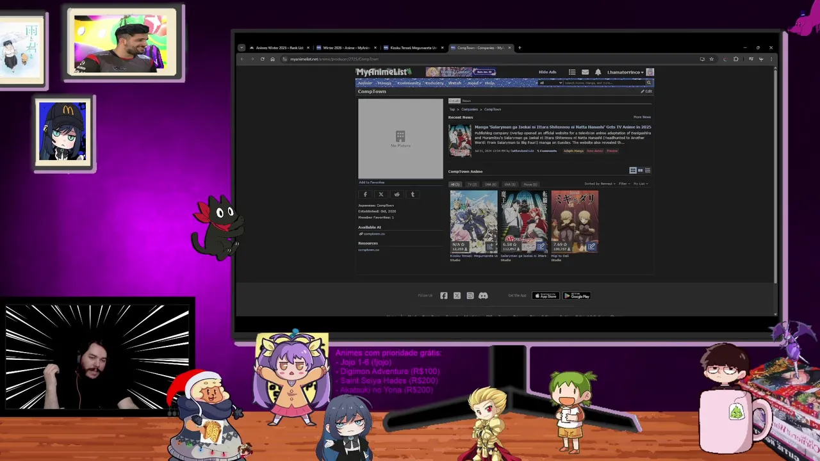Screen dimensions: 820x461
Task: Open the Sorted by Newest dropdown
Action: pyautogui.click(x=600, y=184)
